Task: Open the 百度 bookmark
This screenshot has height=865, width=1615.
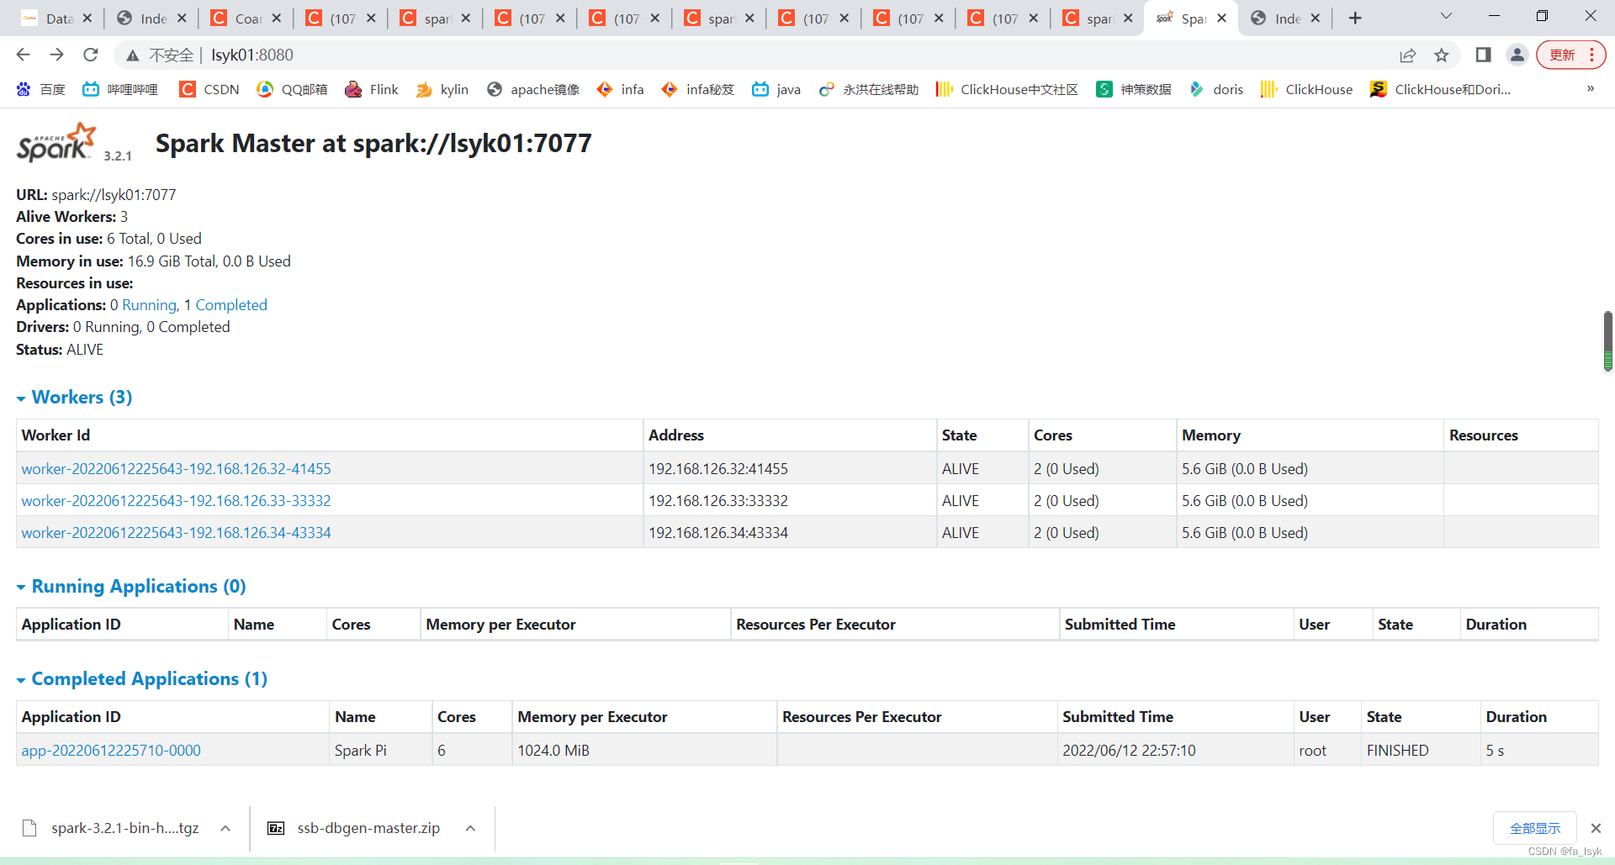Action: (40, 89)
